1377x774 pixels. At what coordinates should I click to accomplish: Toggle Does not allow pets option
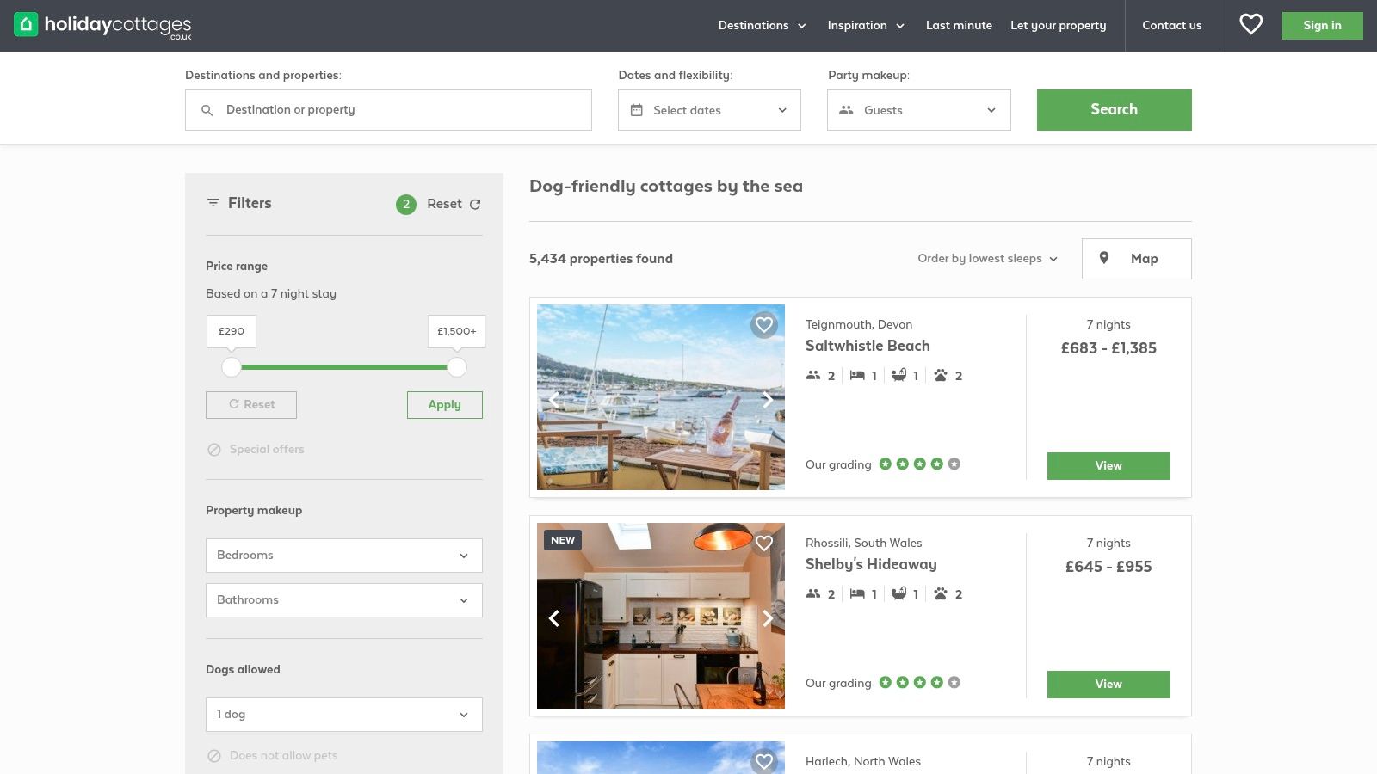click(272, 756)
